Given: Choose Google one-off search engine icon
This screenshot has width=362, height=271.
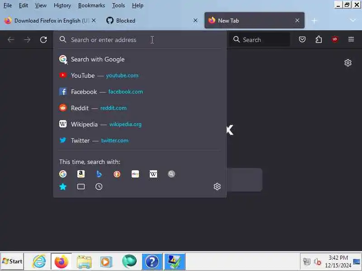Looking at the screenshot, I should [x=63, y=174].
